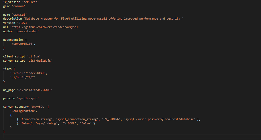Click the author 'overextended' string

27,31
